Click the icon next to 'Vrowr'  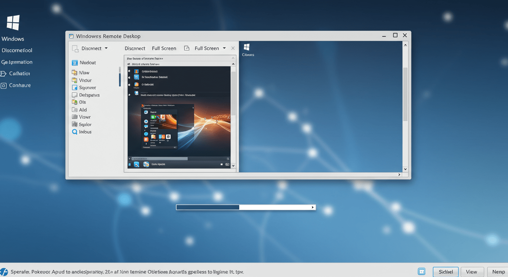(74, 117)
